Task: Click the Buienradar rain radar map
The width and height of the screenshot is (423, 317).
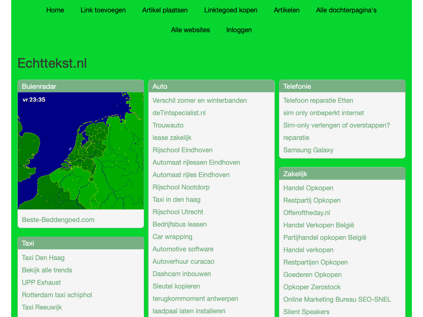Action: click(81, 151)
